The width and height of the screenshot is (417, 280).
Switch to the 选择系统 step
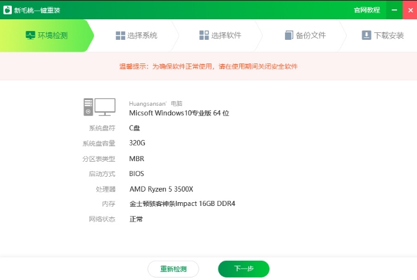pyautogui.click(x=136, y=35)
